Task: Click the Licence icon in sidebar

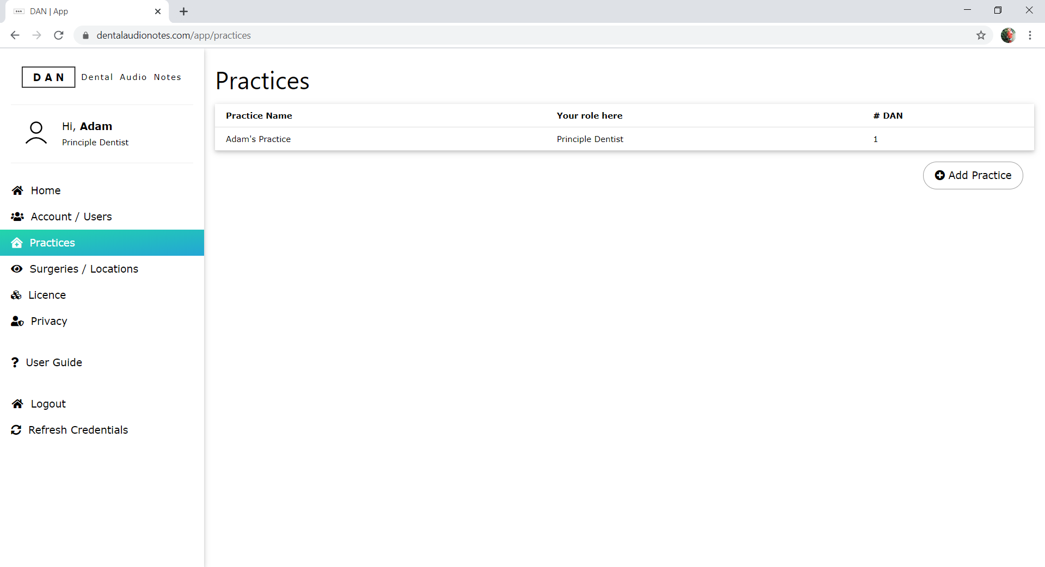Action: pos(16,295)
